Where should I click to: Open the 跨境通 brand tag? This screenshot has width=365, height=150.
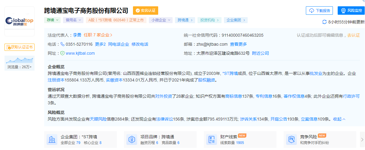pyautogui.click(x=185, y=20)
